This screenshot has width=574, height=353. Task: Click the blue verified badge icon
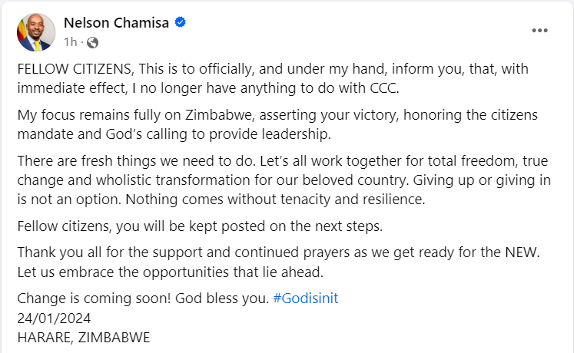[x=180, y=22]
